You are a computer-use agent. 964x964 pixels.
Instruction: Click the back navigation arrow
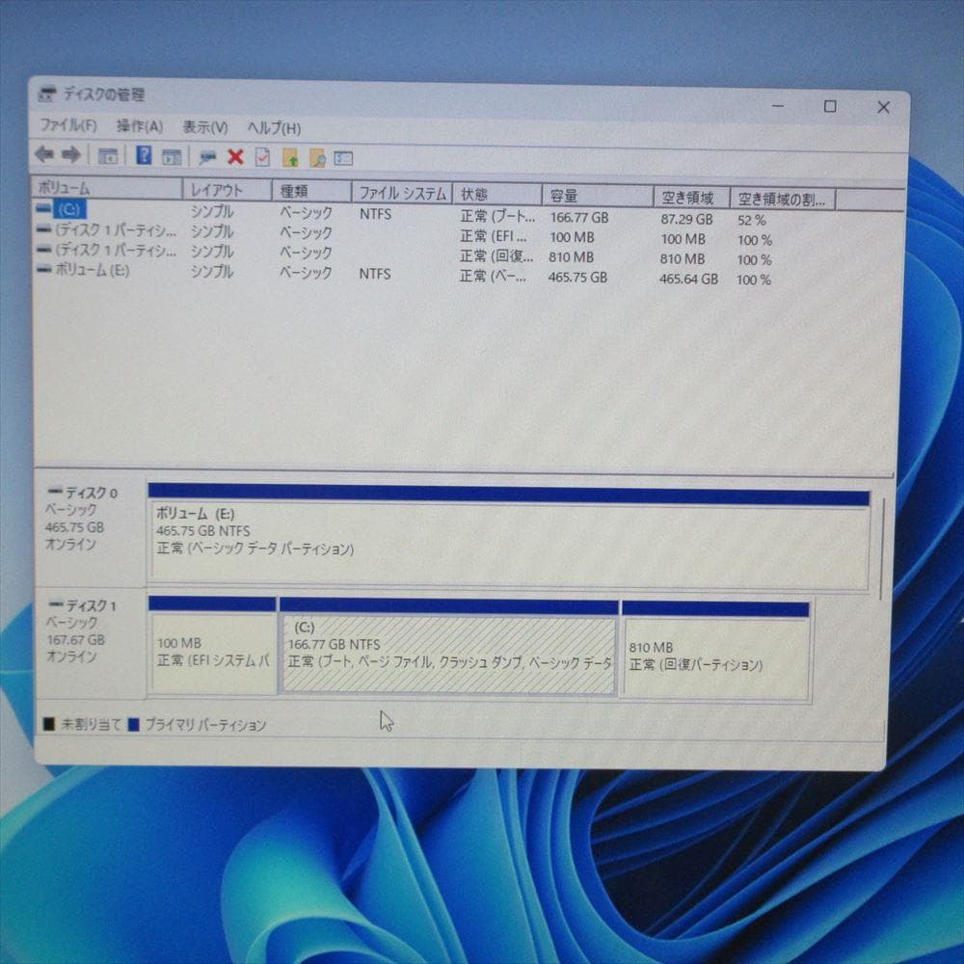click(x=45, y=155)
